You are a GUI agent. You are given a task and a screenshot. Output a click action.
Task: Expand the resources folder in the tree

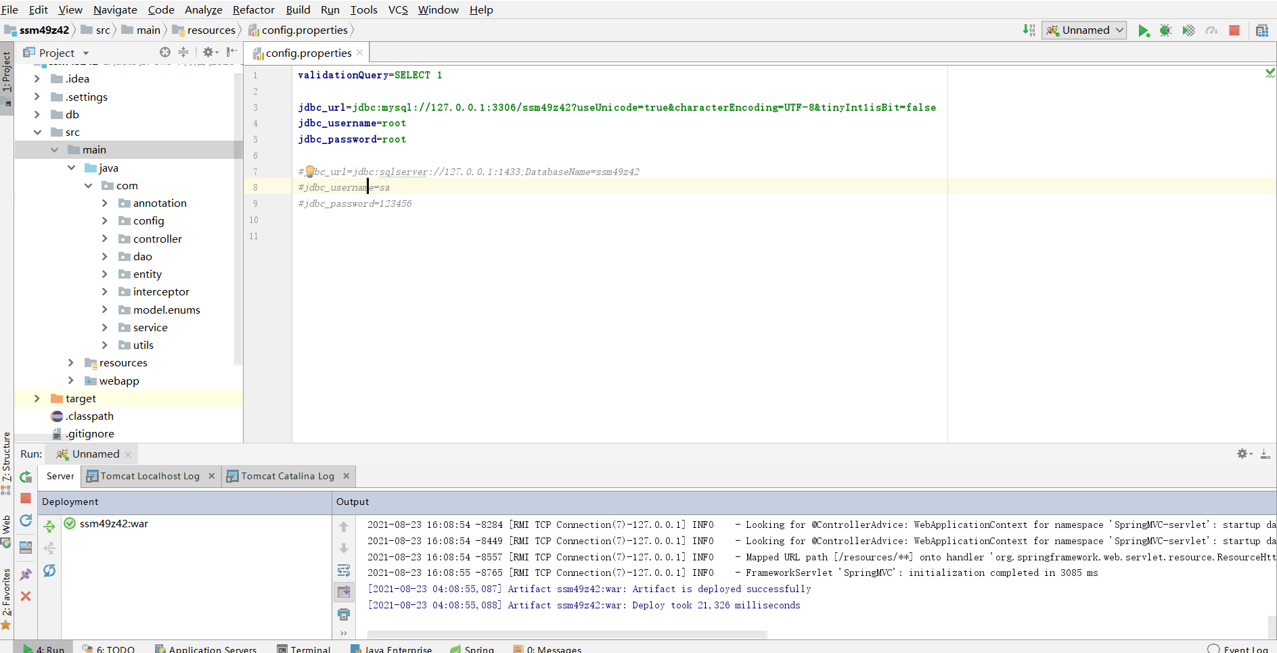71,362
